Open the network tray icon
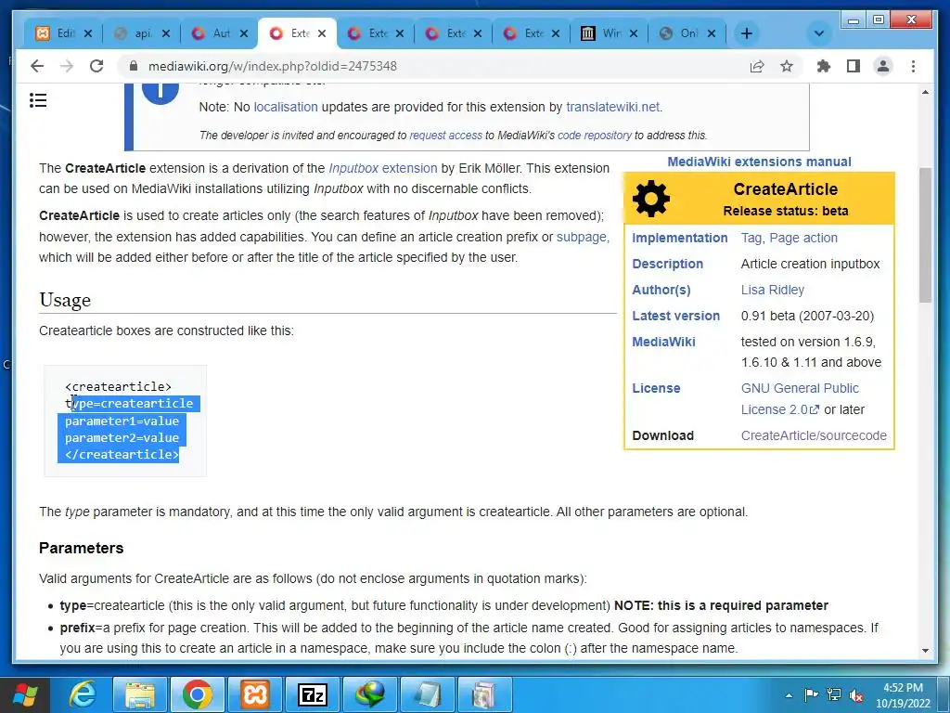The width and height of the screenshot is (950, 713). click(834, 695)
